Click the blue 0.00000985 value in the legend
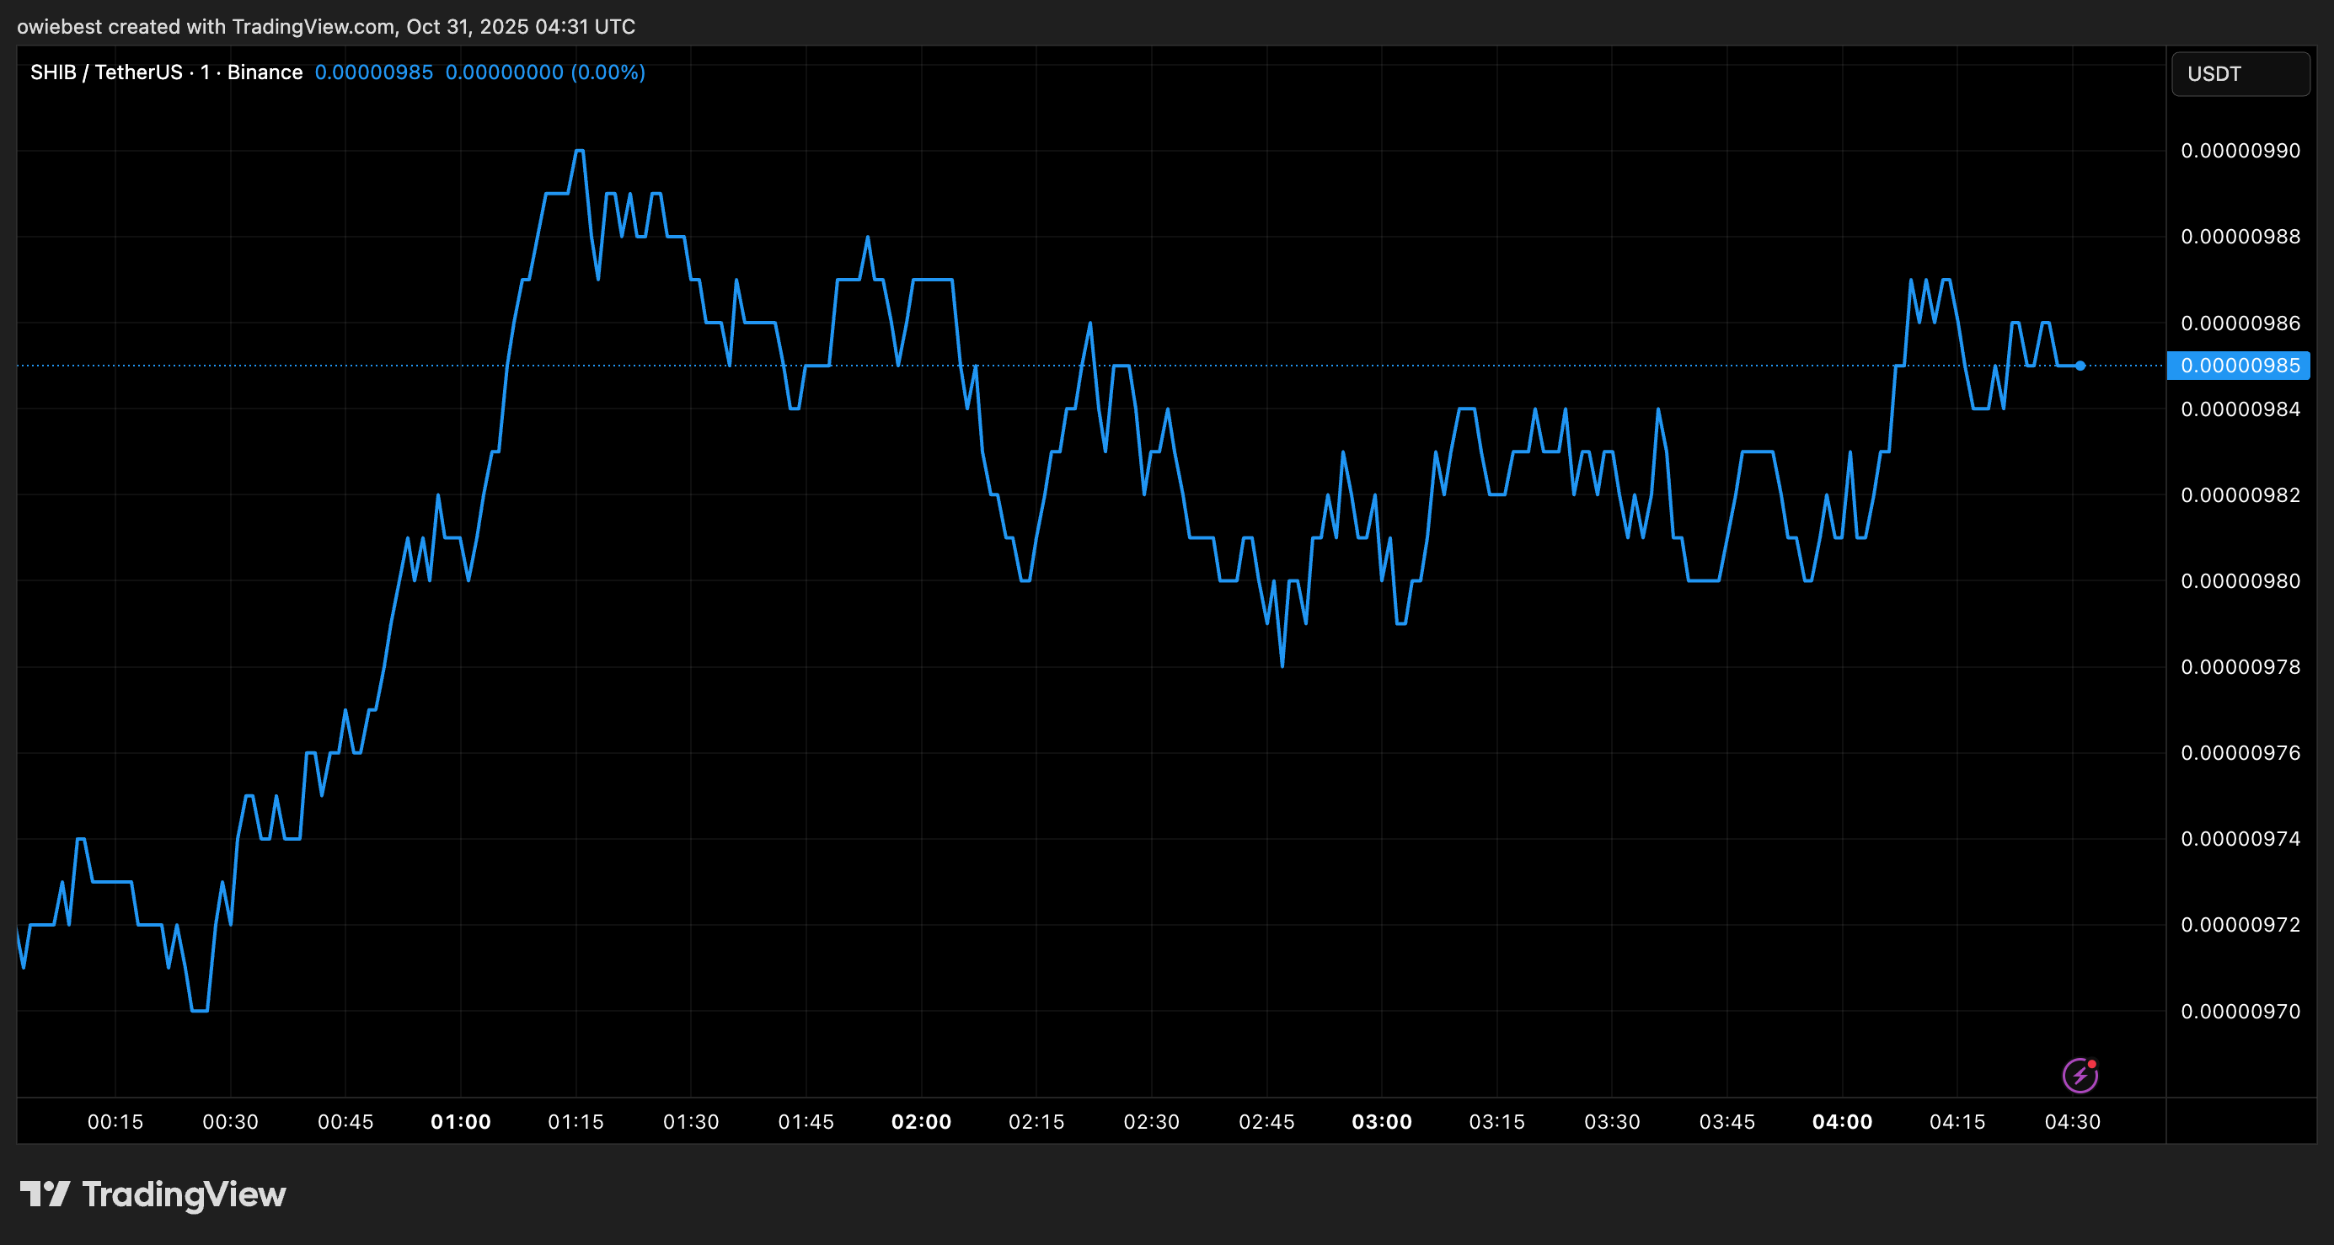Image resolution: width=2334 pixels, height=1245 pixels. coord(373,72)
